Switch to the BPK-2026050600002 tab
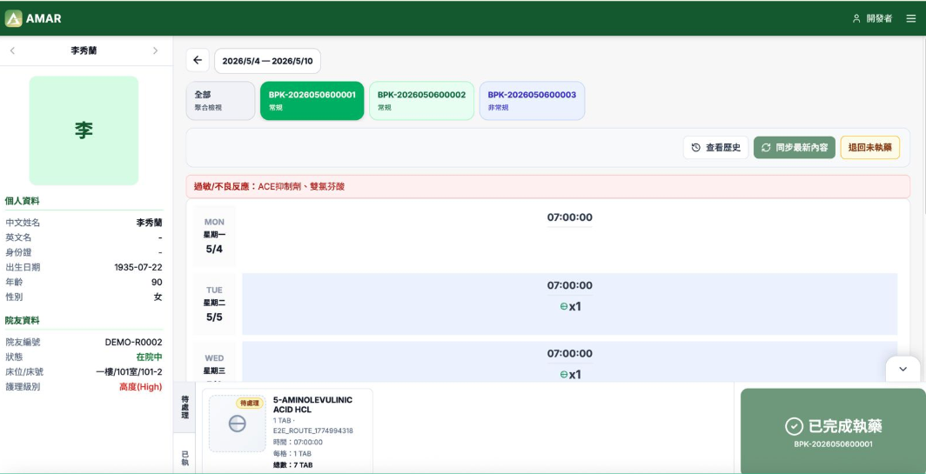Viewport: 926px width, 474px height. click(x=421, y=100)
